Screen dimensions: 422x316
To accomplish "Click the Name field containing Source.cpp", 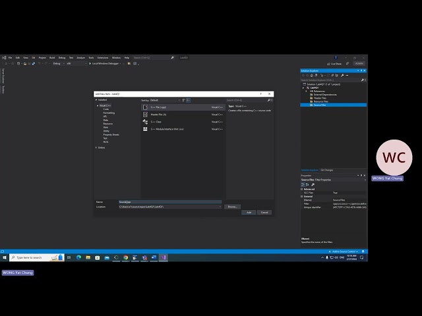I will point(170,202).
